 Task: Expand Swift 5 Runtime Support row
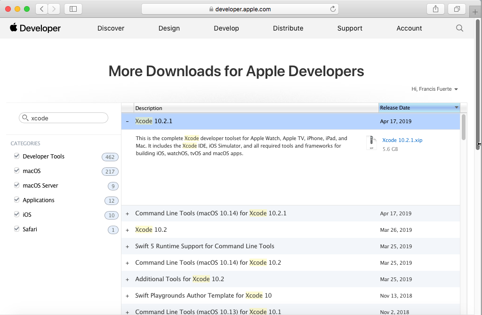[x=127, y=246]
